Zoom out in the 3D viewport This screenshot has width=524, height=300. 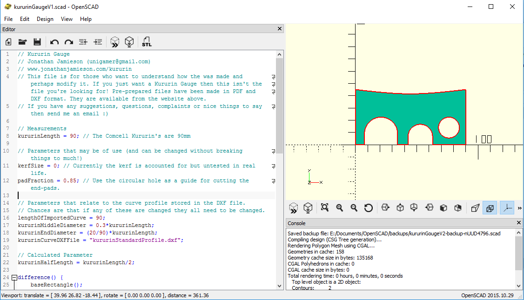(354, 207)
